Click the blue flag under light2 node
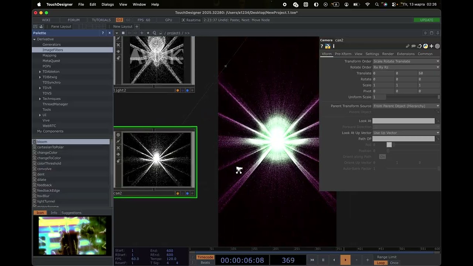The height and width of the screenshot is (266, 473). (187, 90)
